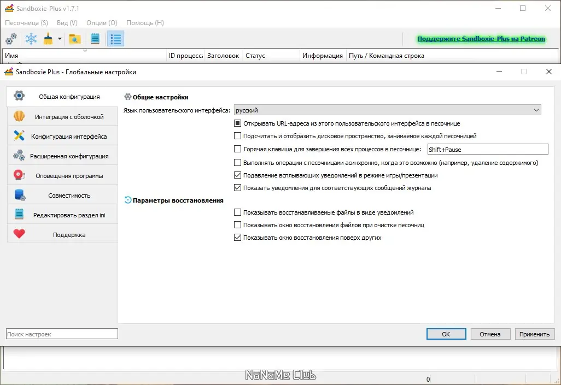
Task: Click the shell icon for Интеграция с оболочкой
Action: 19,116
